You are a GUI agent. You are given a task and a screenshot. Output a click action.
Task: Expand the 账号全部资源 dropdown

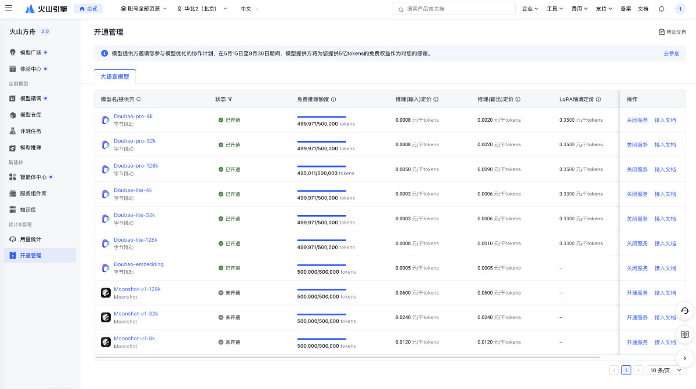(x=143, y=9)
